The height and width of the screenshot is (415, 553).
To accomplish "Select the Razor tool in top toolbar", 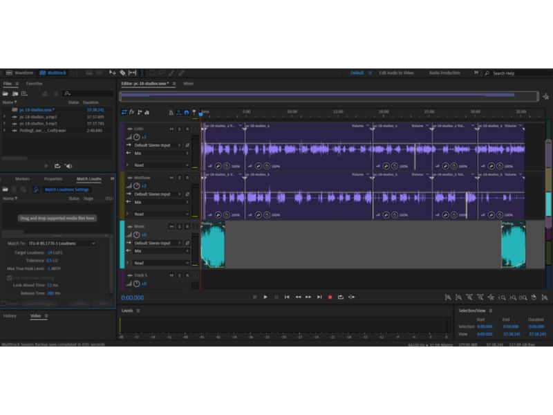I will [122, 73].
